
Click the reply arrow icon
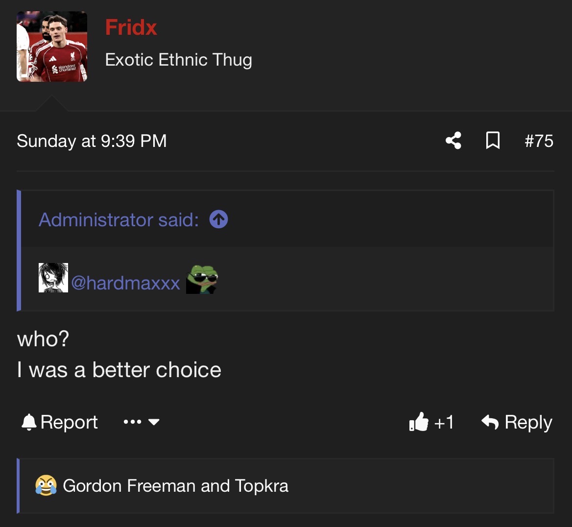(490, 422)
